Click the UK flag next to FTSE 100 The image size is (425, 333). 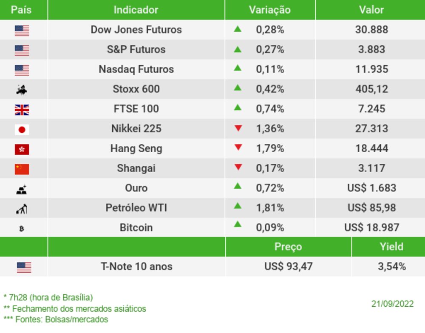pyautogui.click(x=22, y=110)
